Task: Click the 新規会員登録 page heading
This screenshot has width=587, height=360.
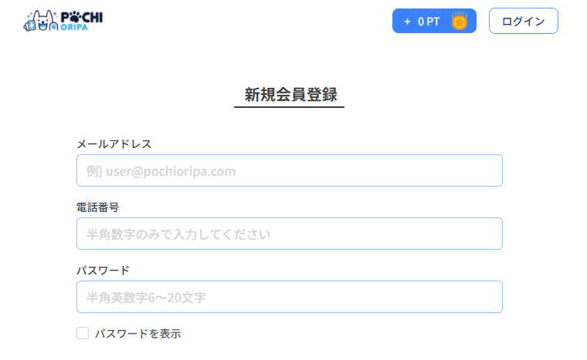Action: pos(291,95)
